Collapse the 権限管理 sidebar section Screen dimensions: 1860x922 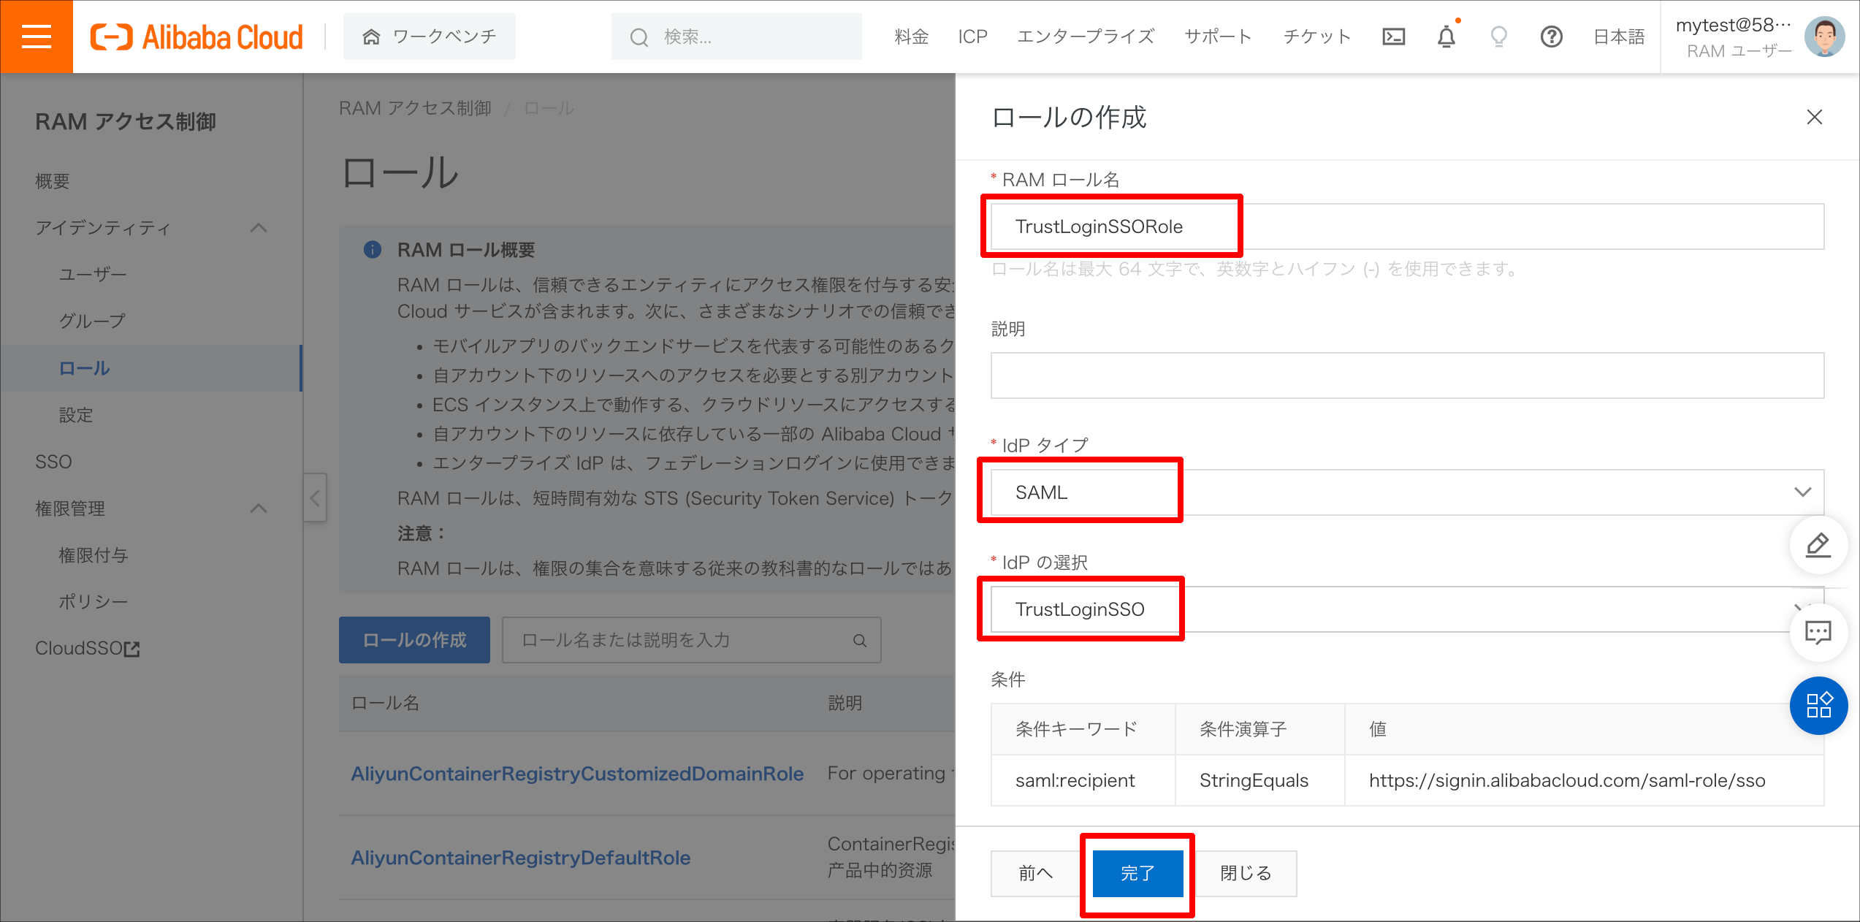[x=259, y=508]
